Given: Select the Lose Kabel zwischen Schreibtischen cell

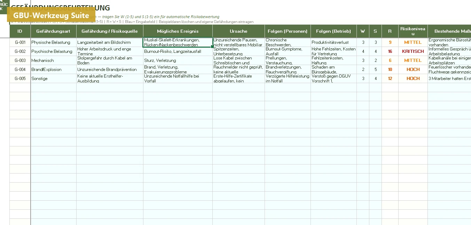Looking at the screenshot, I should pos(238,61).
